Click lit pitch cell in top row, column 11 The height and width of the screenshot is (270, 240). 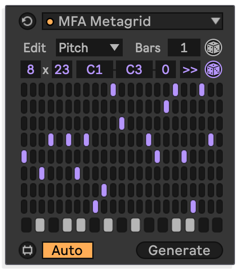(x=113, y=90)
